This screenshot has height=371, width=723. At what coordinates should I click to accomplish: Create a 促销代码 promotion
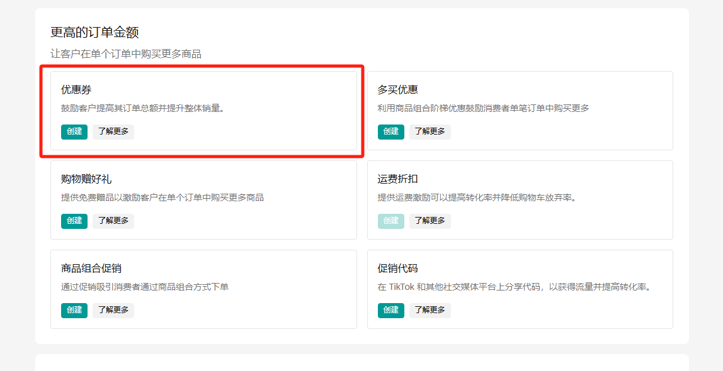coord(391,310)
